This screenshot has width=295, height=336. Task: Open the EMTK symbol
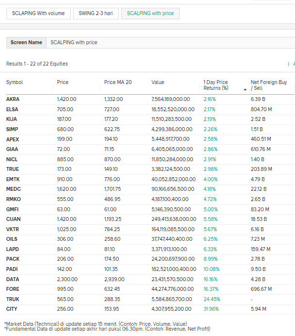point(13,179)
